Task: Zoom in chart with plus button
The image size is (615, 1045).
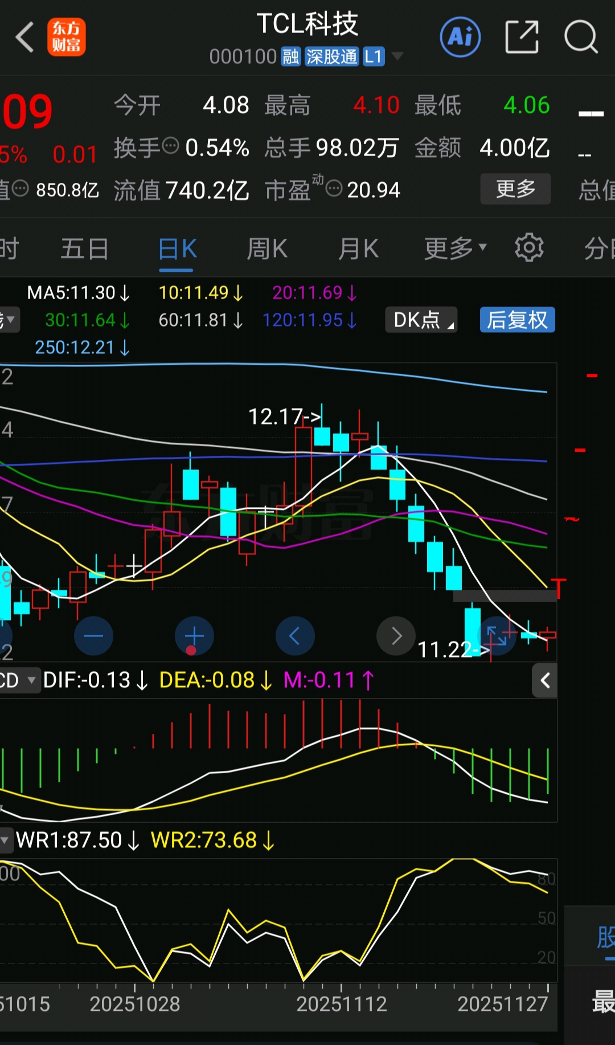Action: click(194, 636)
